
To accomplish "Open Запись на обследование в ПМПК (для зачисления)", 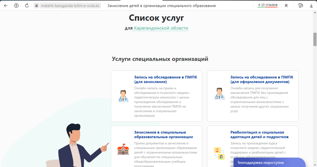I will click(165, 79).
